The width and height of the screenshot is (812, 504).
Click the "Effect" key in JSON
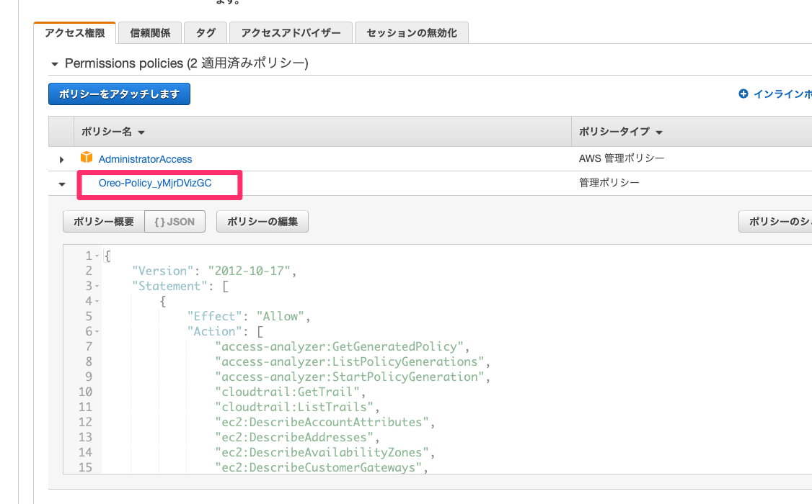coord(214,316)
